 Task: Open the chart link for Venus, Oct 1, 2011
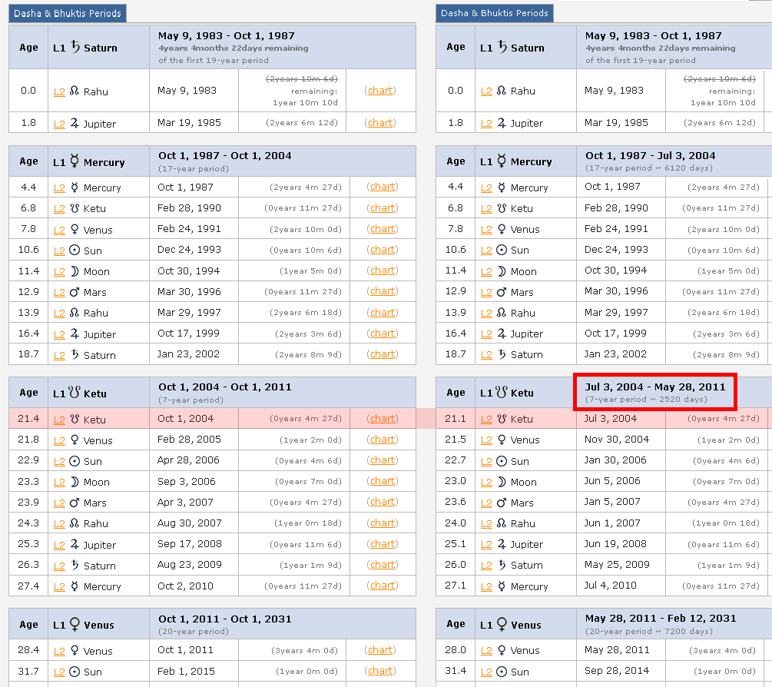(x=380, y=649)
